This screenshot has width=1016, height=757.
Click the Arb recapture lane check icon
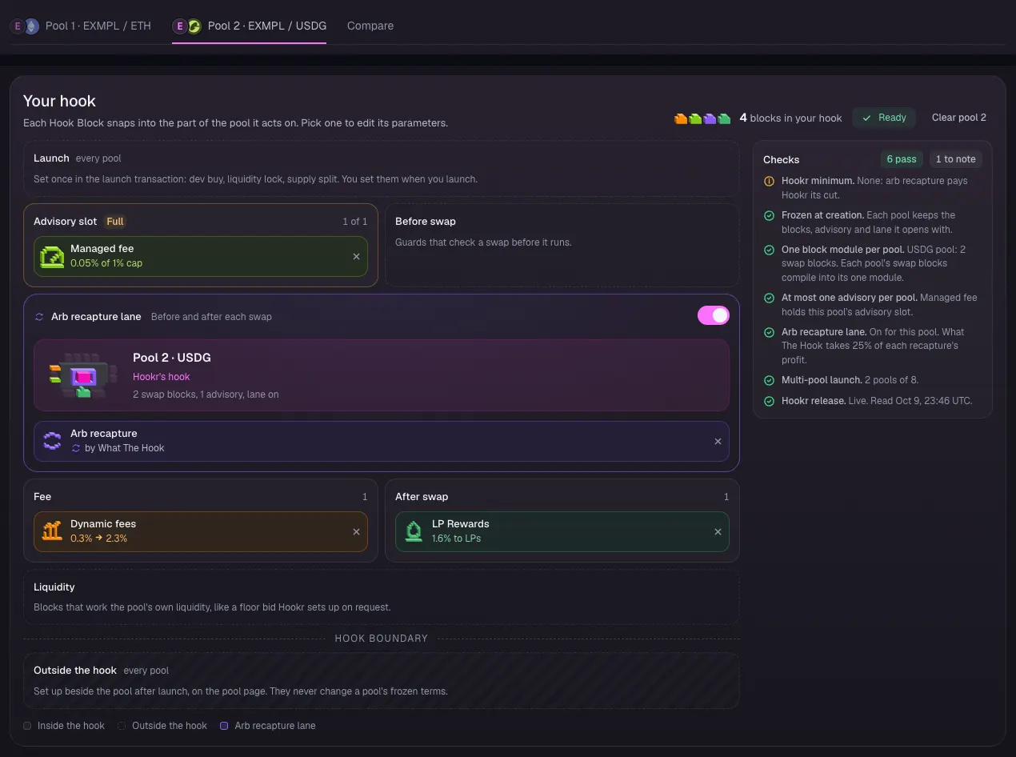click(769, 333)
